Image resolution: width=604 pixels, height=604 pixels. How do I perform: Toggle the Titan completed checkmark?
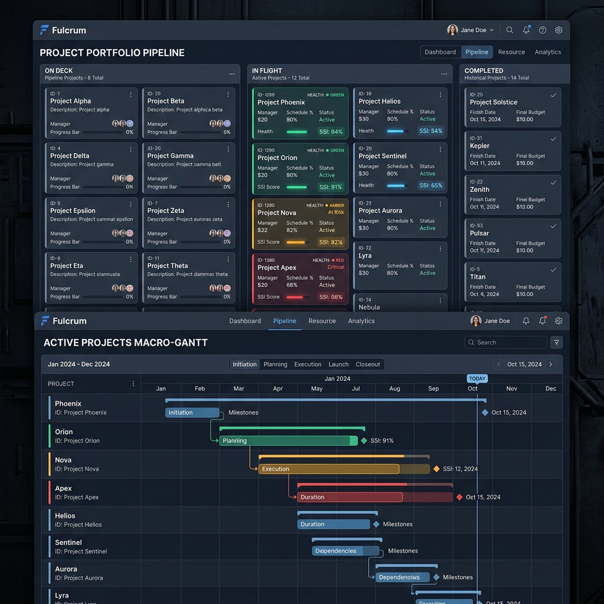[x=553, y=270]
